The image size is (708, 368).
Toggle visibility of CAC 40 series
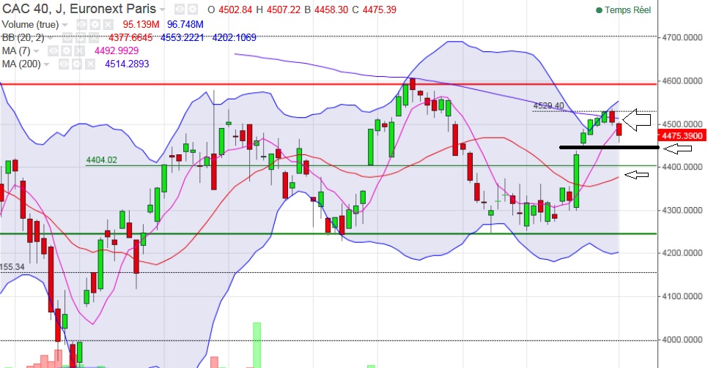(180, 10)
